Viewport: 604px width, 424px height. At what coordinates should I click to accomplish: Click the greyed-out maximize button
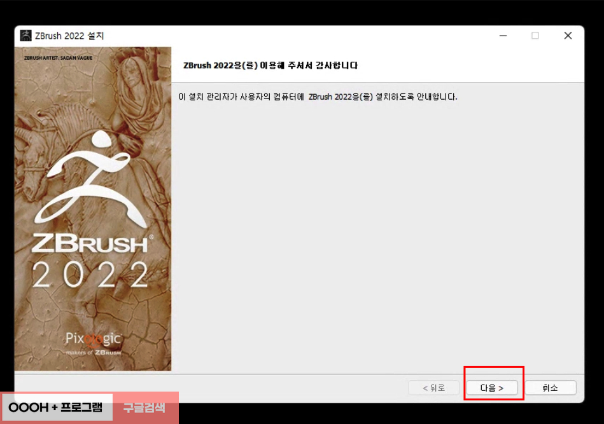[535, 36]
